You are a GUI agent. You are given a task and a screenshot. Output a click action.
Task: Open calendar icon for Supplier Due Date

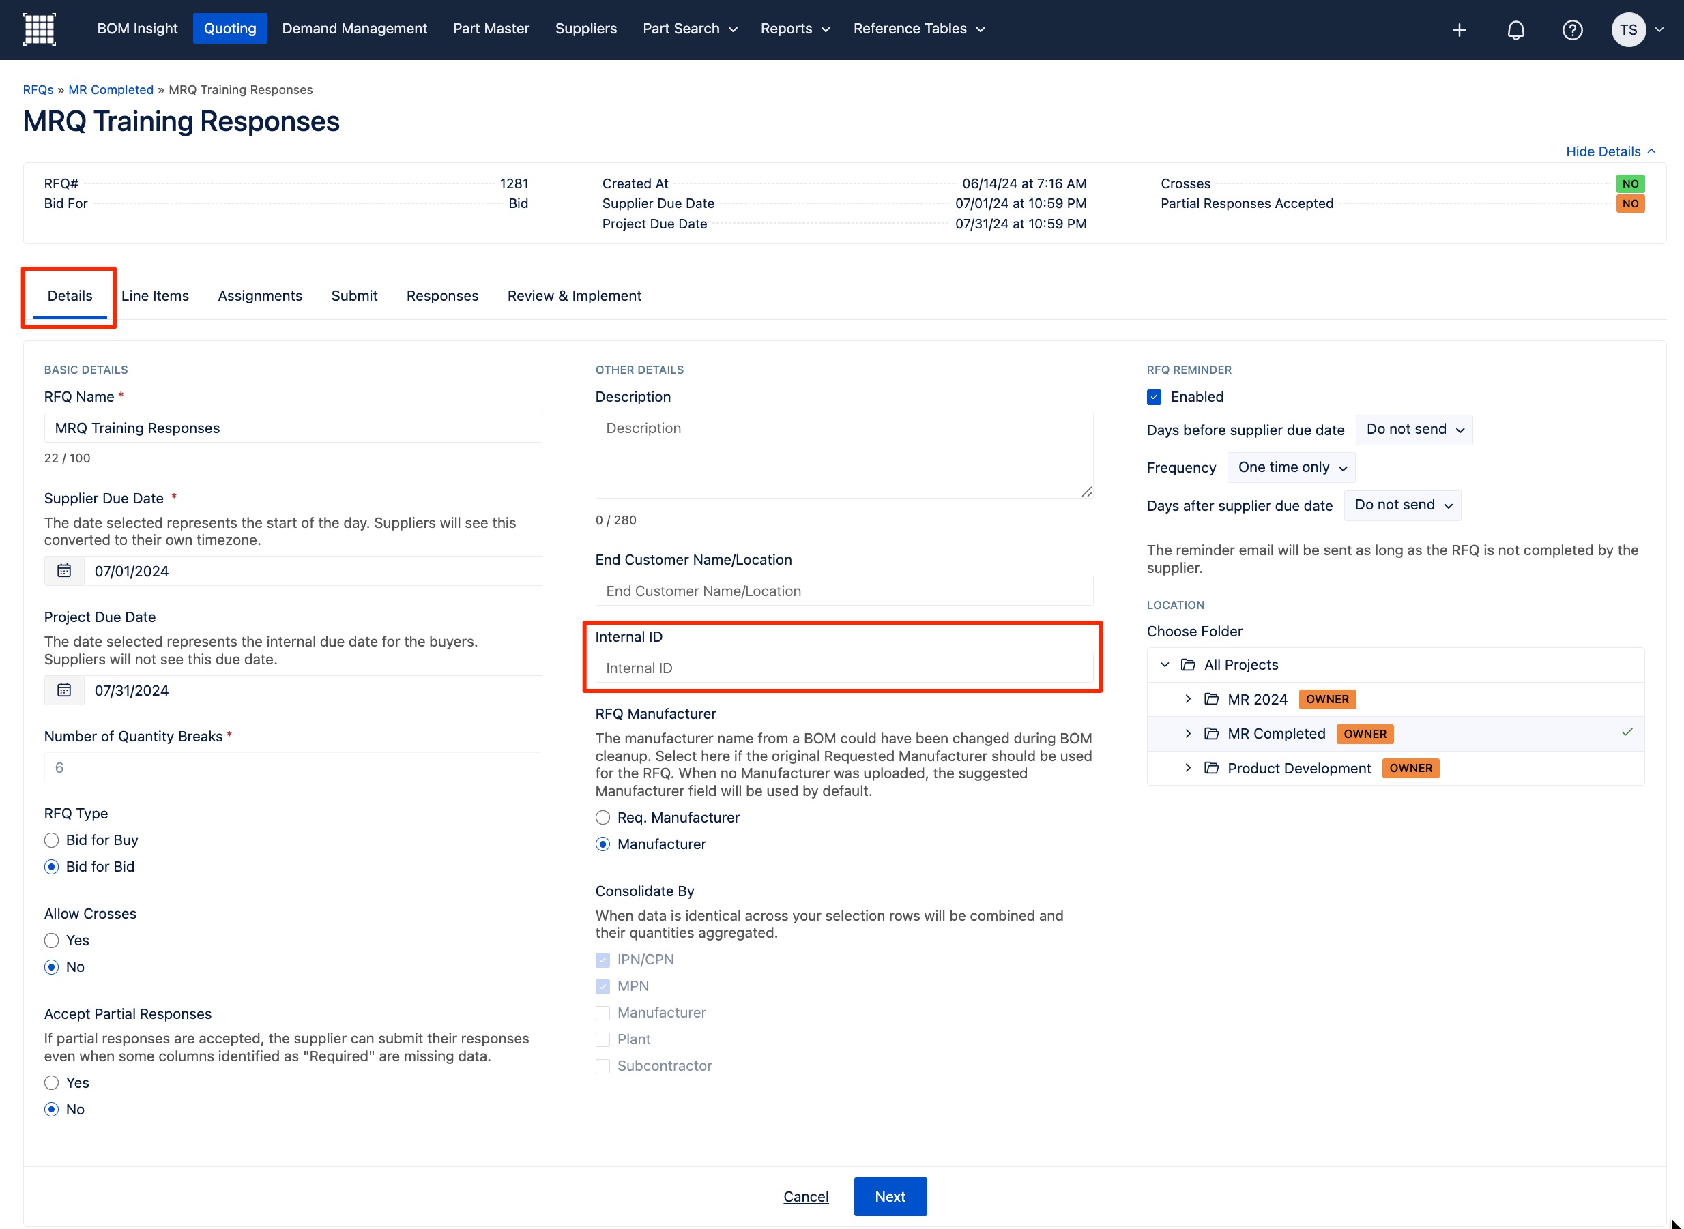point(64,571)
